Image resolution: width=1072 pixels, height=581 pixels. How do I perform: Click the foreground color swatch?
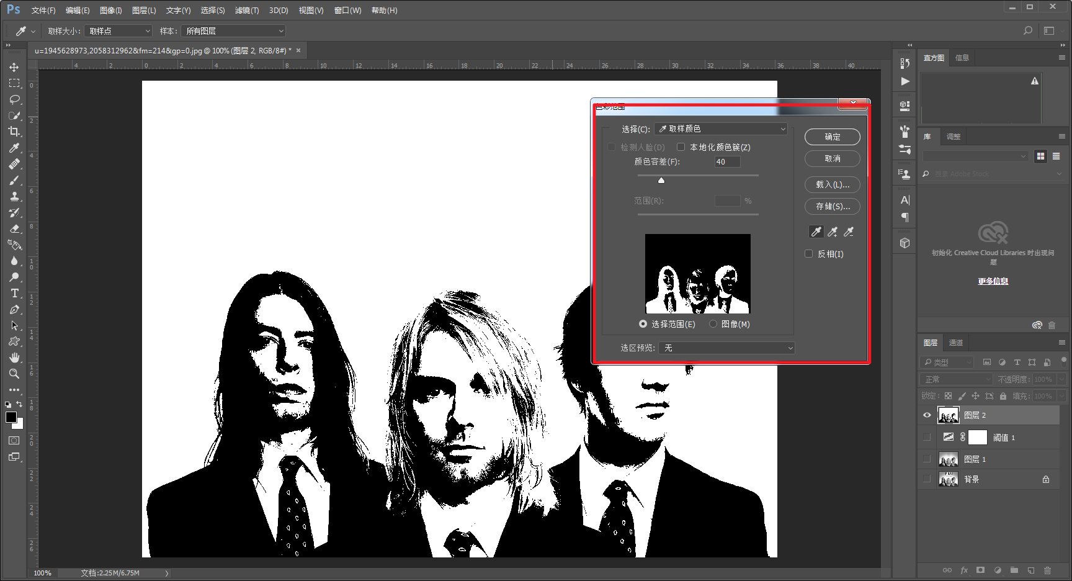(11, 417)
